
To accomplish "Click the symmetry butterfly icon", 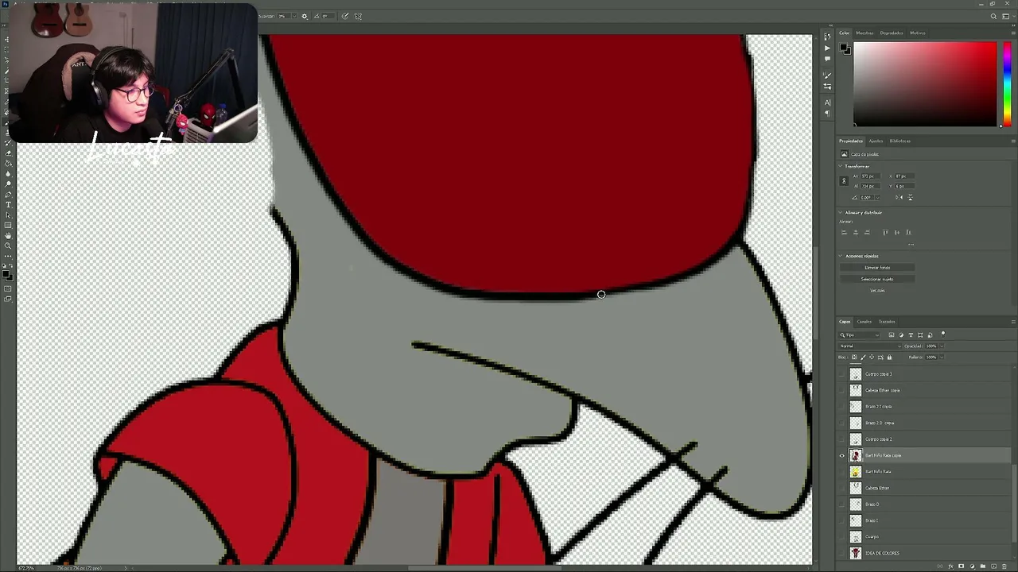I will coord(358,16).
